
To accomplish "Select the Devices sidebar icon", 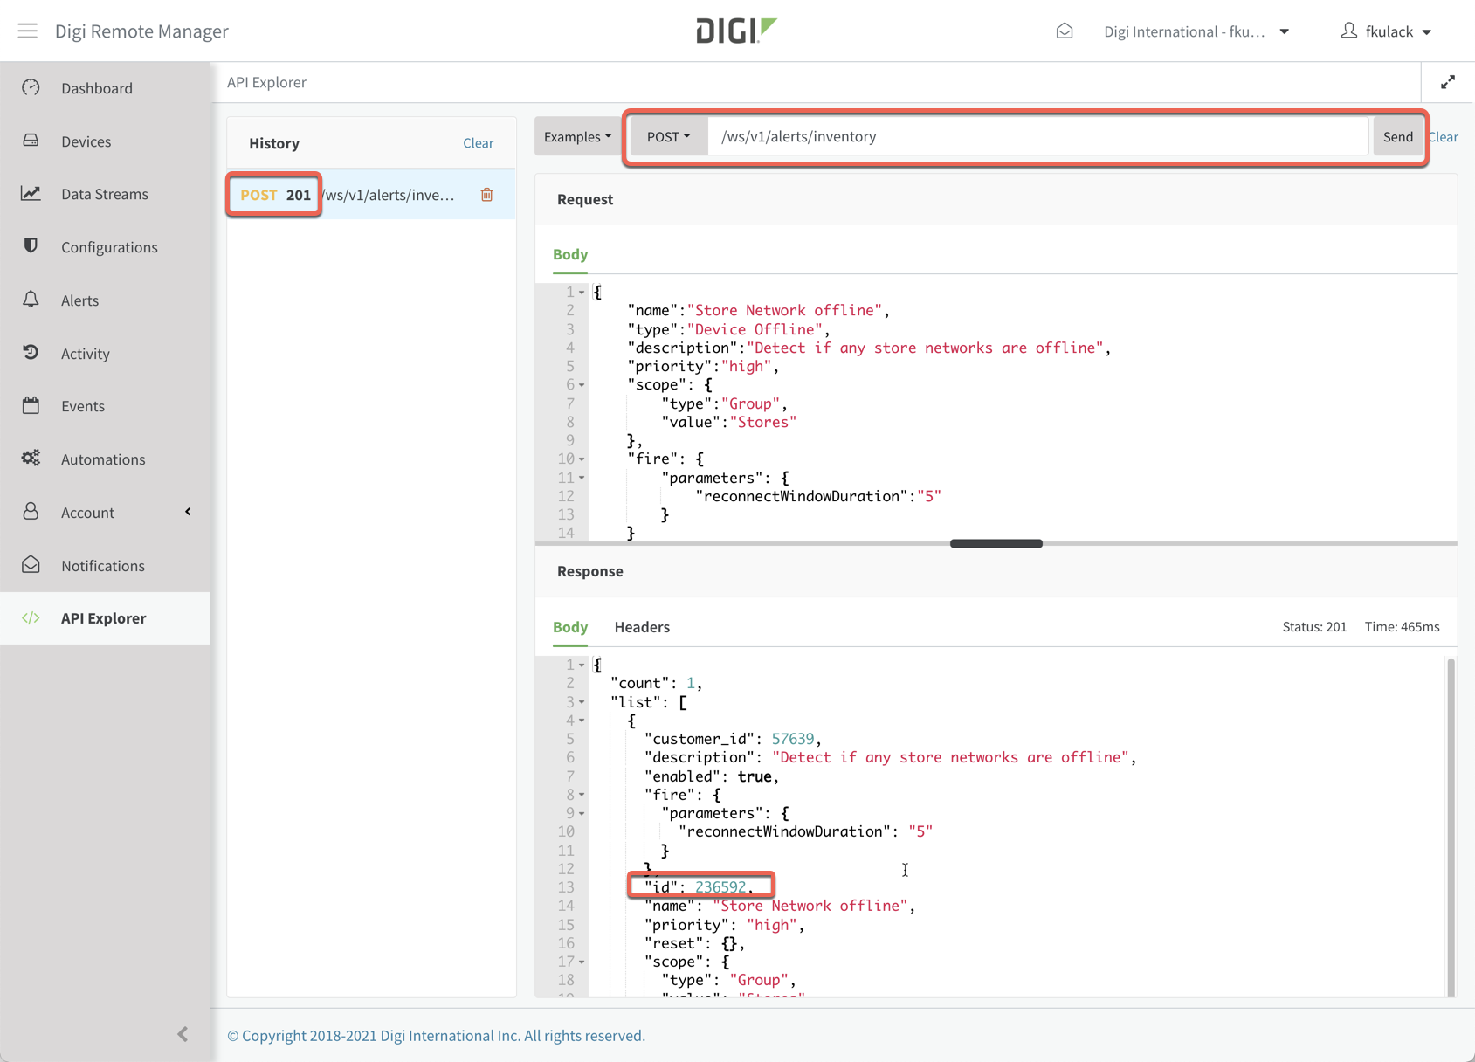I will [31, 141].
